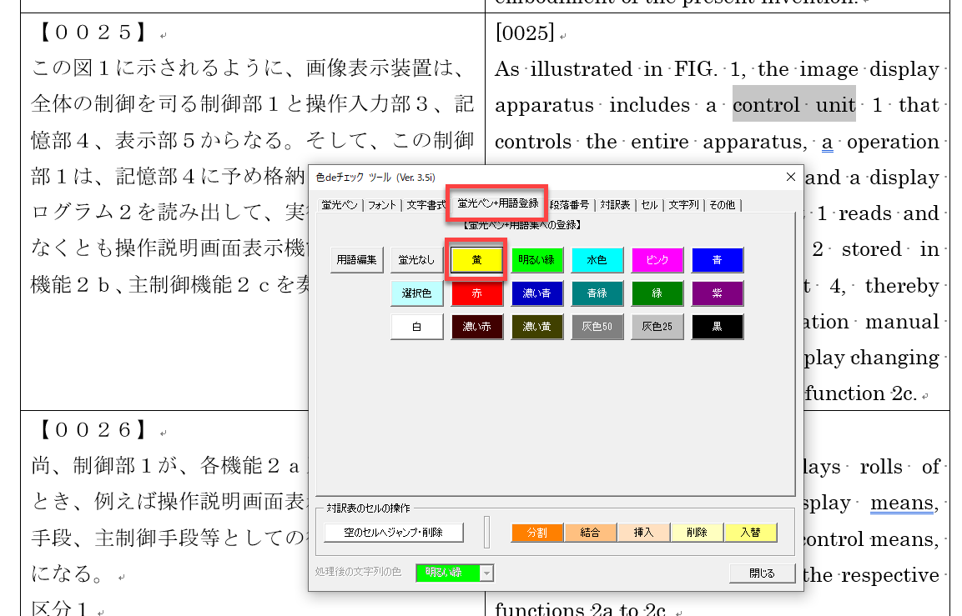Select the 紫 purple swatch

tap(717, 293)
